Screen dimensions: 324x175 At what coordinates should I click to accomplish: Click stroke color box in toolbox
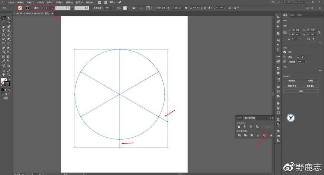[7, 84]
